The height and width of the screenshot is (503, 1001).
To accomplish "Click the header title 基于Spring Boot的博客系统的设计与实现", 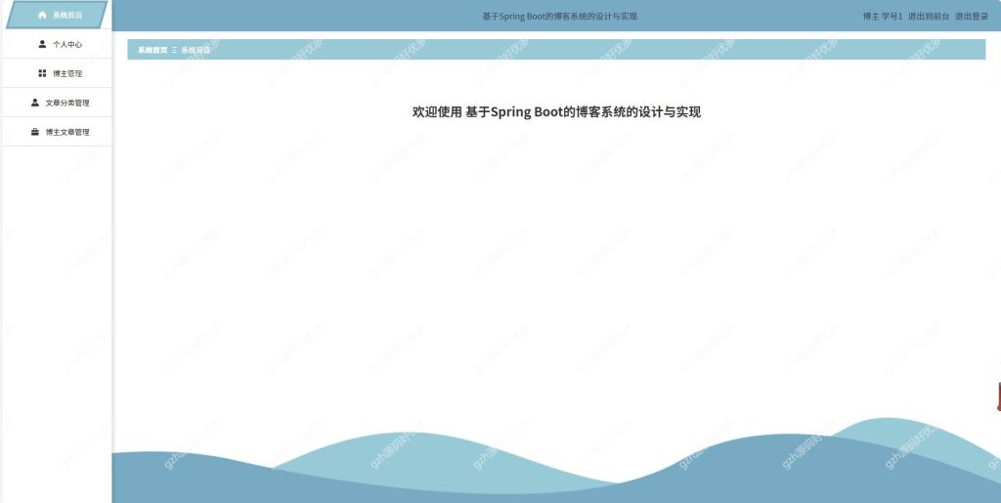I will pyautogui.click(x=560, y=17).
